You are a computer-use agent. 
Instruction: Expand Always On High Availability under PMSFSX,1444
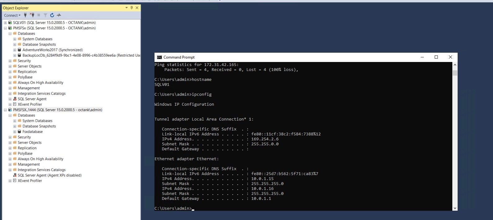(x=10, y=159)
